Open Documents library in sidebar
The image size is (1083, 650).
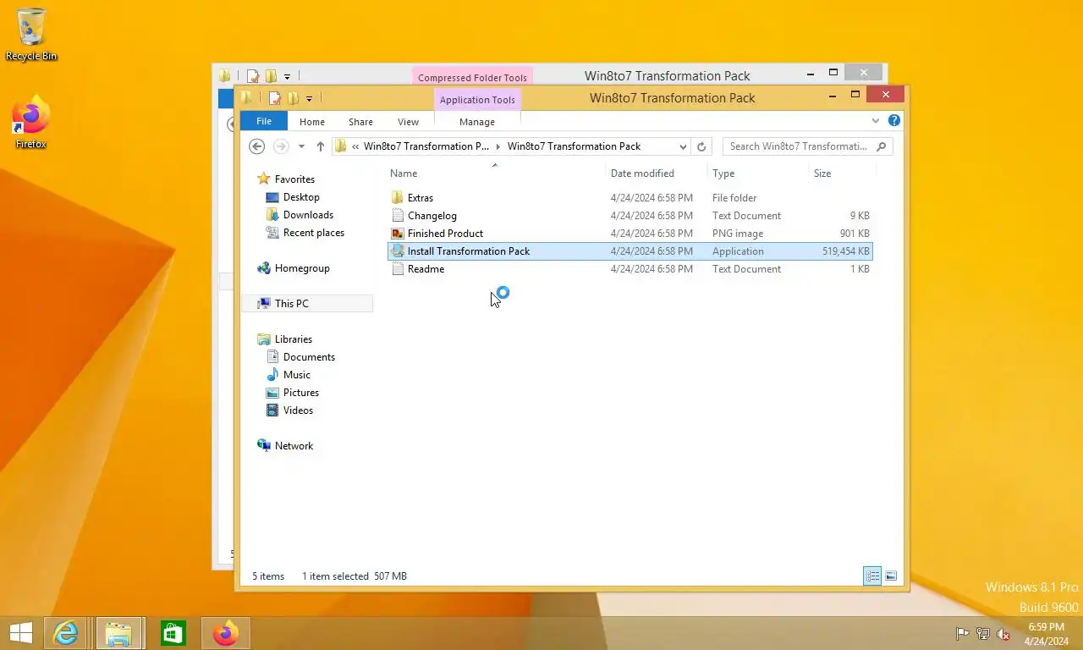tap(309, 357)
